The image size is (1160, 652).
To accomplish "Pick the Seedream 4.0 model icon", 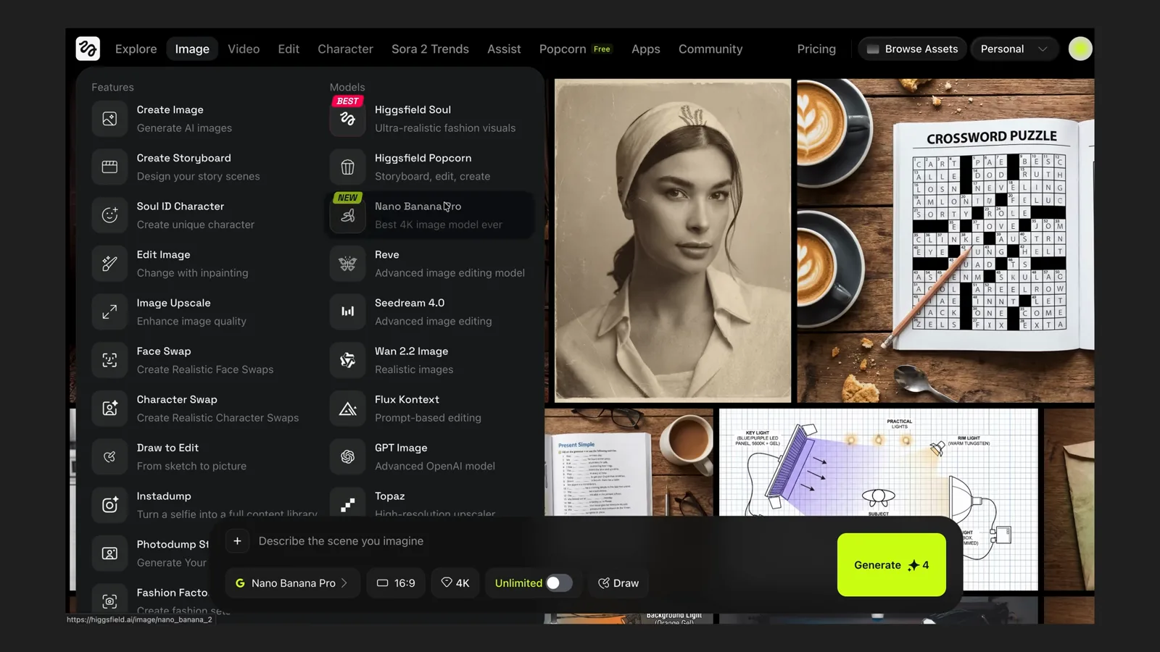I will coord(348,312).
